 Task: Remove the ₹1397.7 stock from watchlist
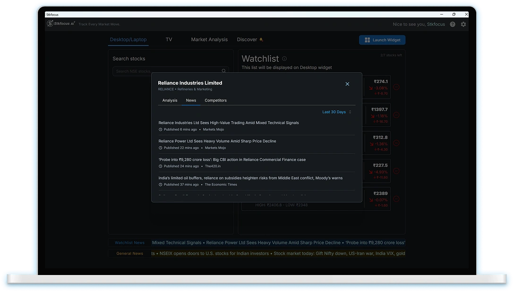[x=396, y=115]
